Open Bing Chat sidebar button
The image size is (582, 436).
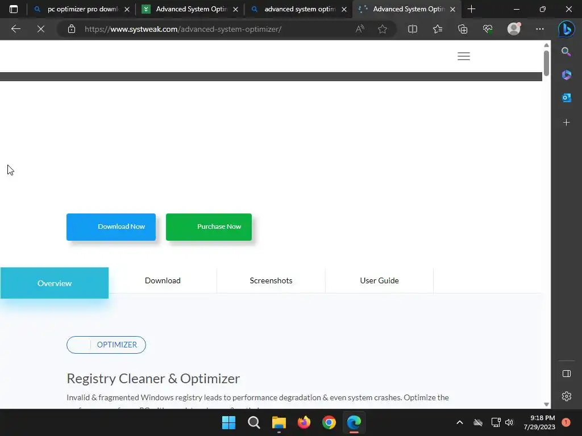[567, 29]
